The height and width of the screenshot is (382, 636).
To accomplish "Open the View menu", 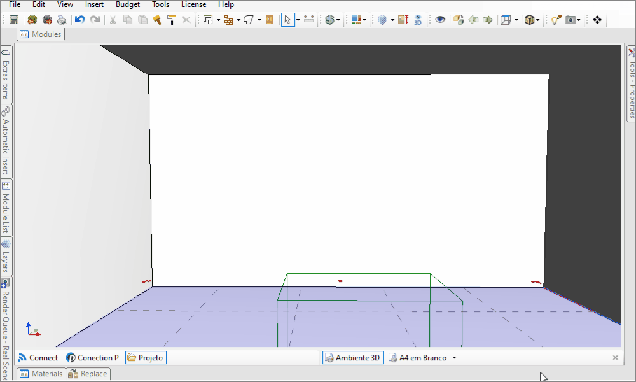I will (65, 4).
